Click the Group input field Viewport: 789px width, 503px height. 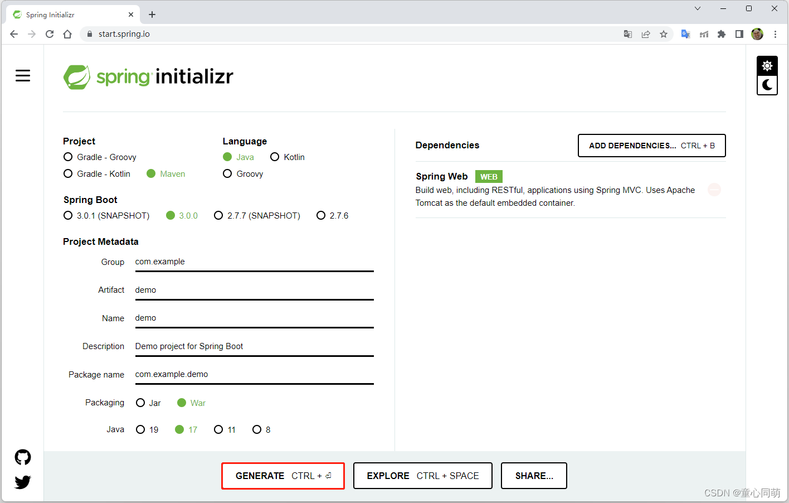[x=254, y=262]
